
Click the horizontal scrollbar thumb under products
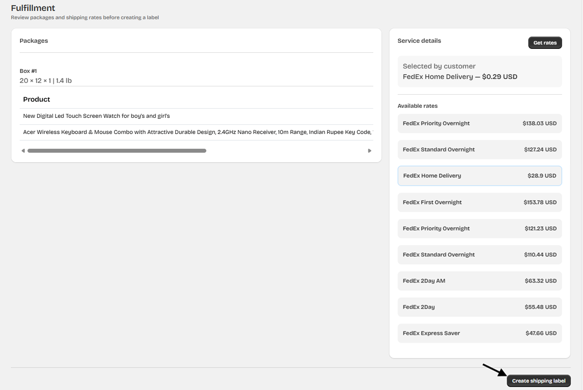pos(117,151)
